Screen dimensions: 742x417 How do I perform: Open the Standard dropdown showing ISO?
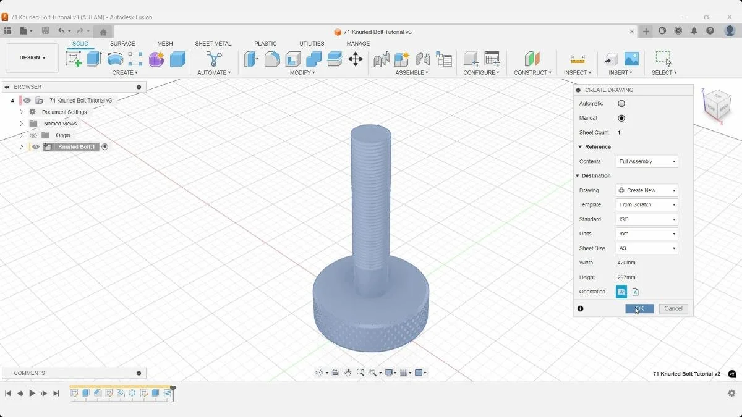(x=647, y=219)
